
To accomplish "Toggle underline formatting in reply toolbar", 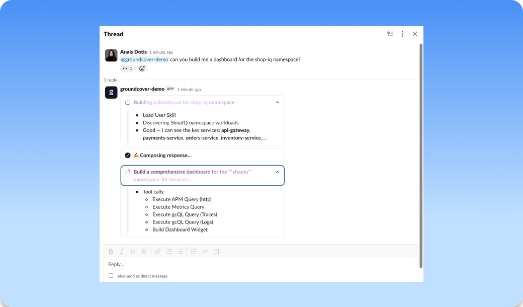I will click(x=133, y=251).
